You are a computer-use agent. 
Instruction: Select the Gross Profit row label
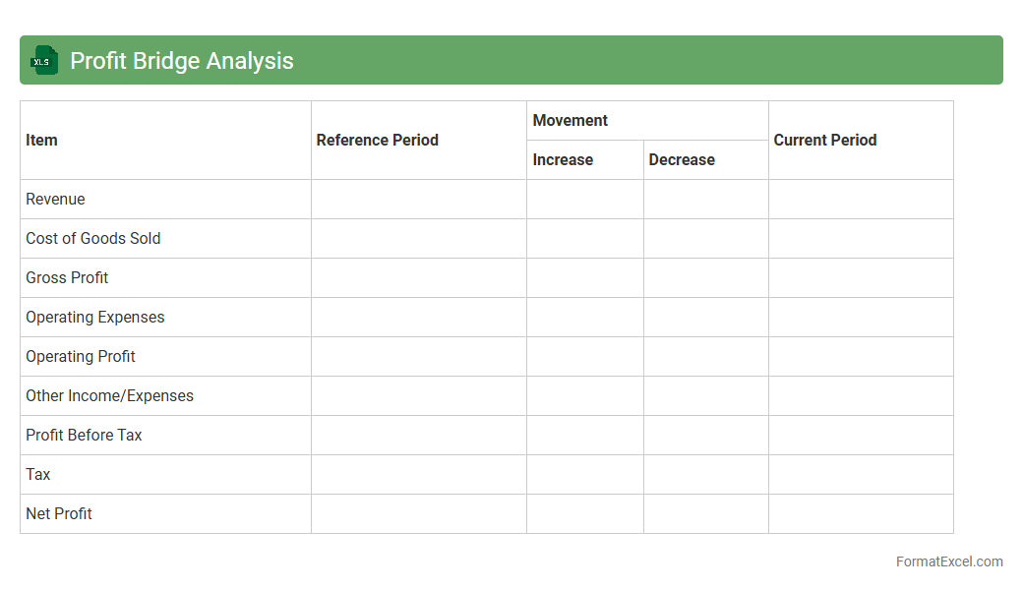coord(67,277)
